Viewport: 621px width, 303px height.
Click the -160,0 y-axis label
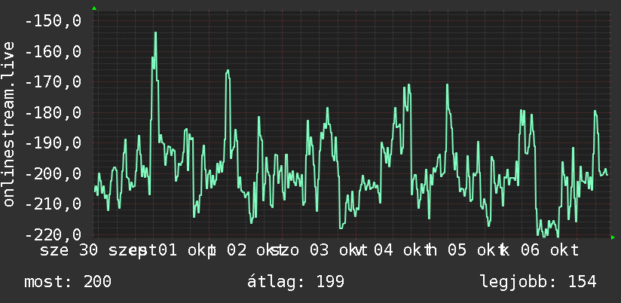(x=53, y=51)
